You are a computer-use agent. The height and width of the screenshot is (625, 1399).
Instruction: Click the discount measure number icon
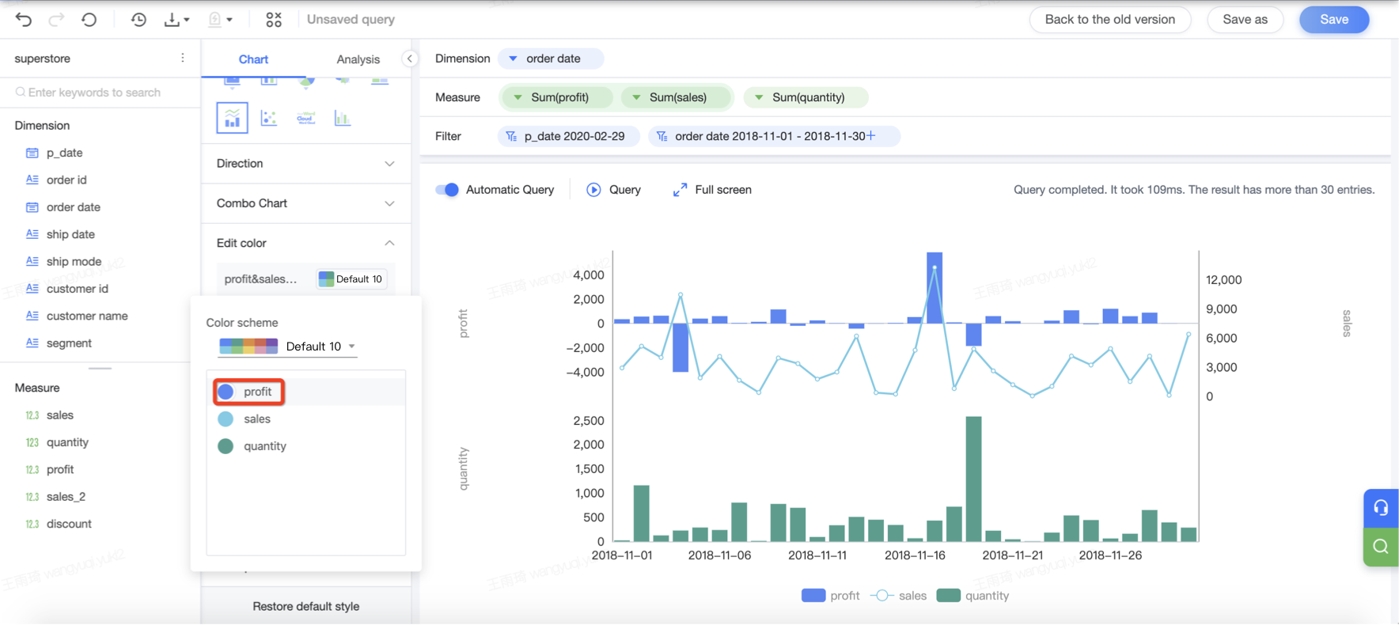[x=32, y=524]
